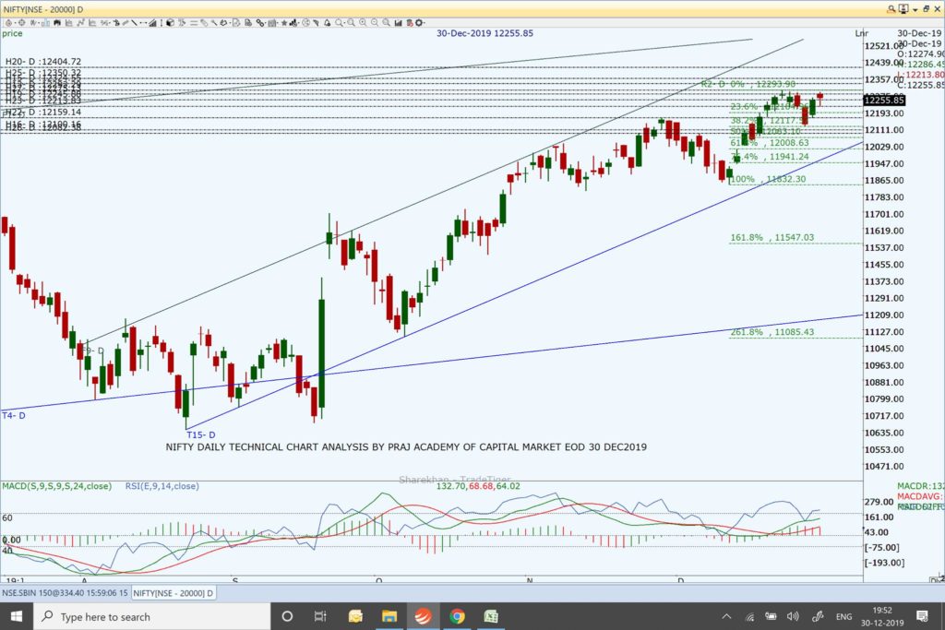Click the 61.8% , 12008.63 Fibonacci label
The image size is (945, 630).
pyautogui.click(x=770, y=143)
